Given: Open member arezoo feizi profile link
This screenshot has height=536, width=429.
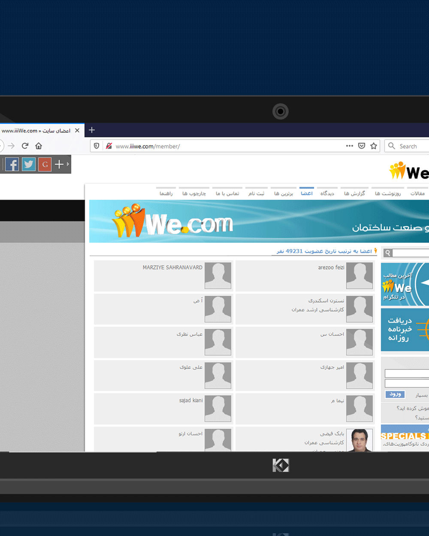Looking at the screenshot, I should click(x=331, y=268).
